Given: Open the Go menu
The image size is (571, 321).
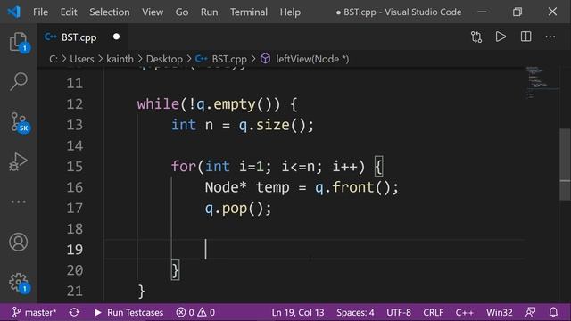Looking at the screenshot, I should click(x=182, y=12).
